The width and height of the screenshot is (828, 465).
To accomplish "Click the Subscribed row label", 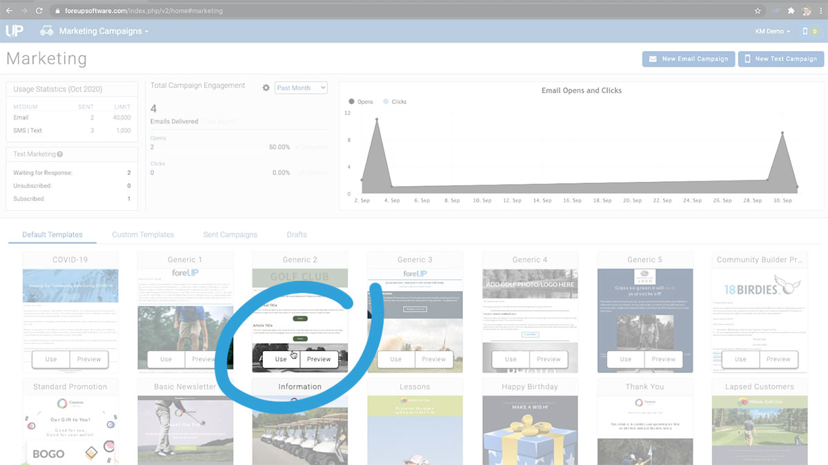I will [x=29, y=199].
